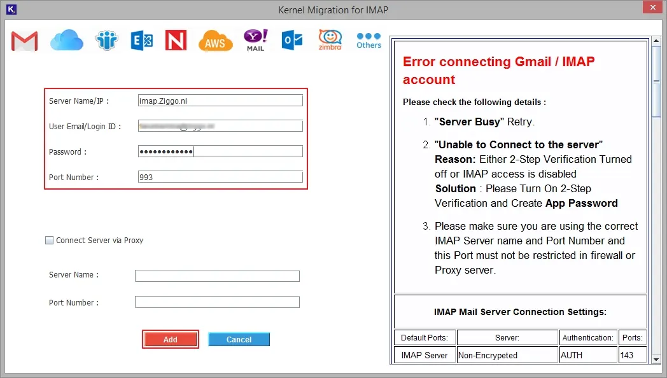Select the Port Number field showing 993
Viewport: 667px width, 378px height.
[220, 177]
